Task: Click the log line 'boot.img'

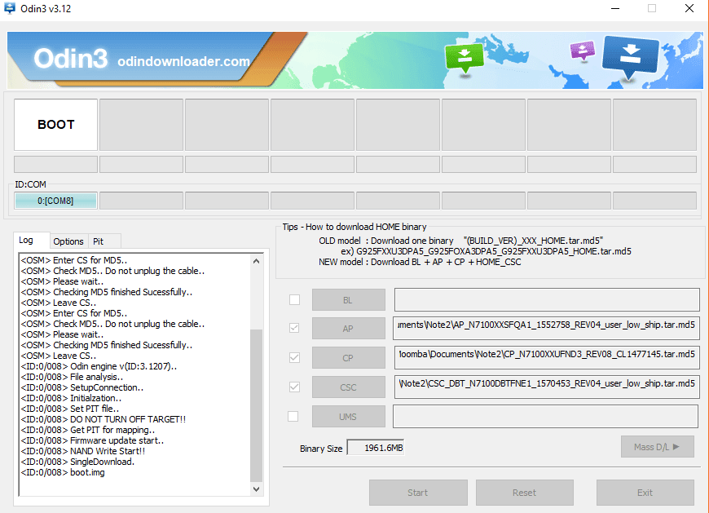Action: [63, 472]
